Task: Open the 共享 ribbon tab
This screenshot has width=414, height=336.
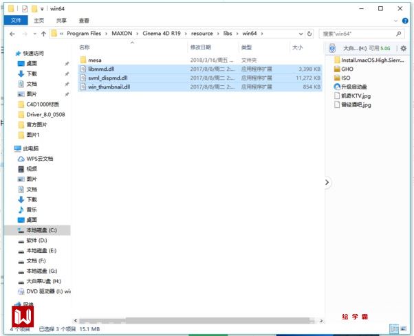Action: (61, 21)
